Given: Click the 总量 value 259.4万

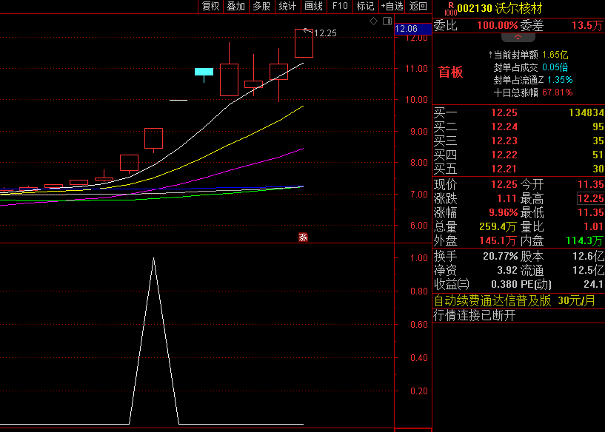Looking at the screenshot, I should [498, 226].
